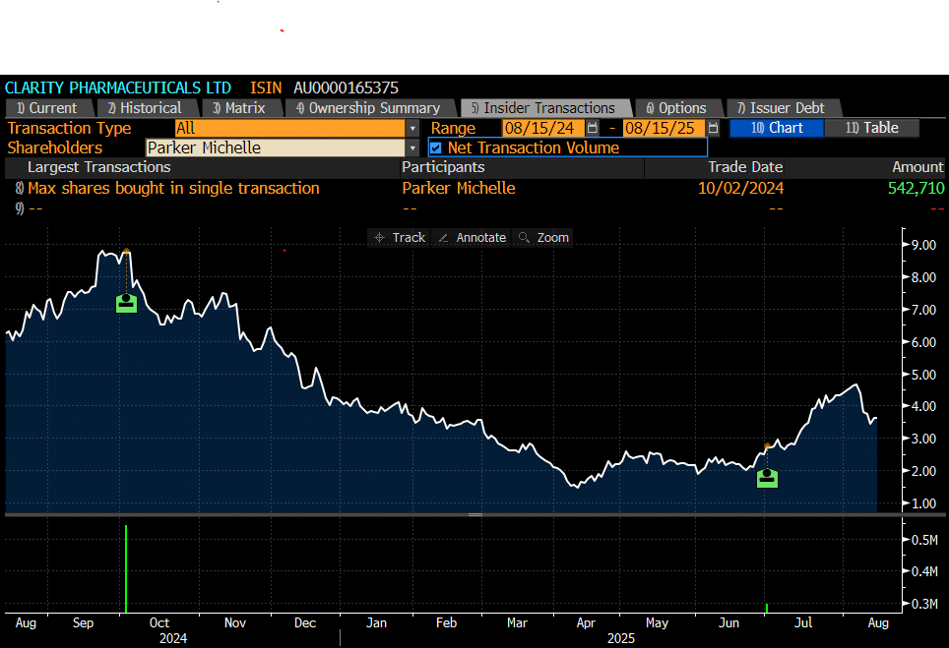Viewport: 949px width, 648px height.
Task: Click the ISIN value AU0000165375
Action: pyautogui.click(x=347, y=88)
